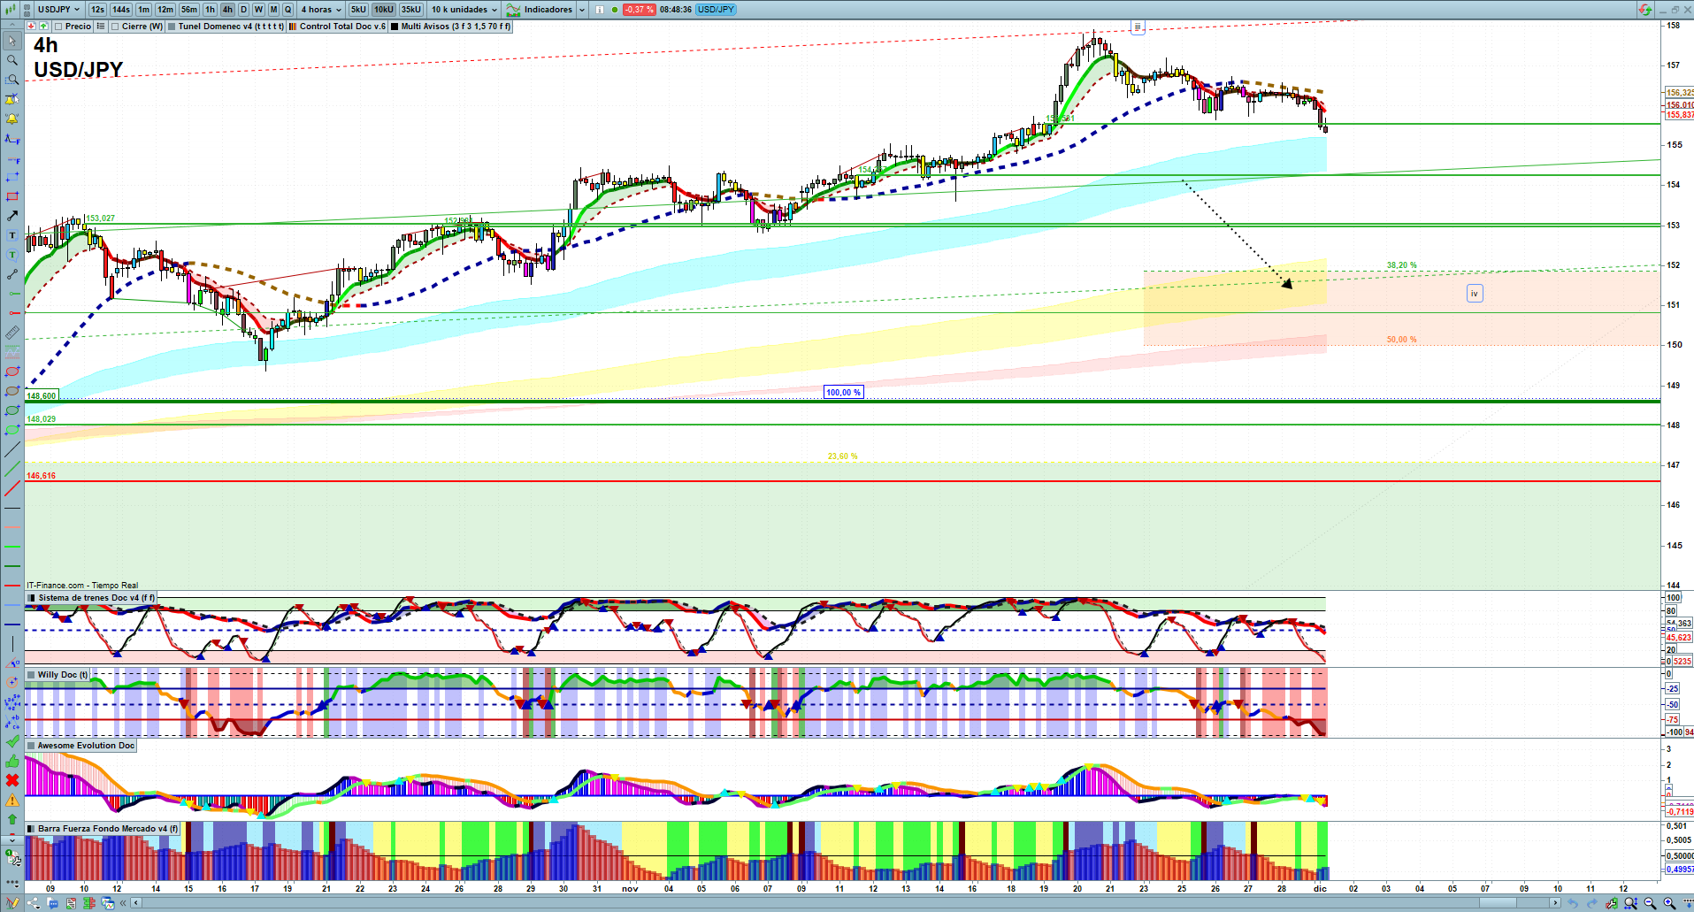This screenshot has height=912, width=1694.
Task: Click the wave label iv on chart
Action: click(x=1475, y=294)
